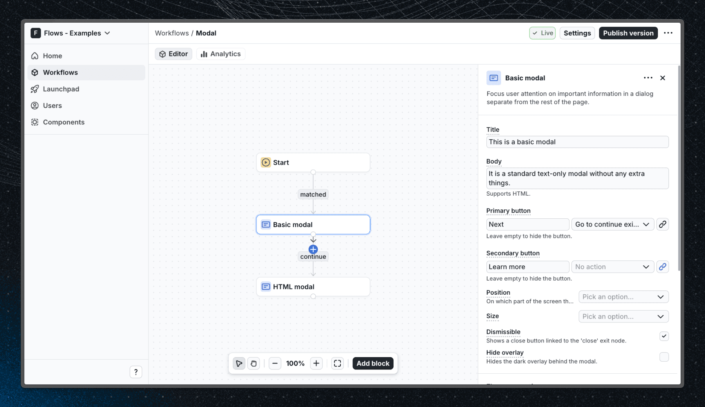Image resolution: width=705 pixels, height=407 pixels.
Task: Activate the hand pan tool
Action: coord(253,363)
